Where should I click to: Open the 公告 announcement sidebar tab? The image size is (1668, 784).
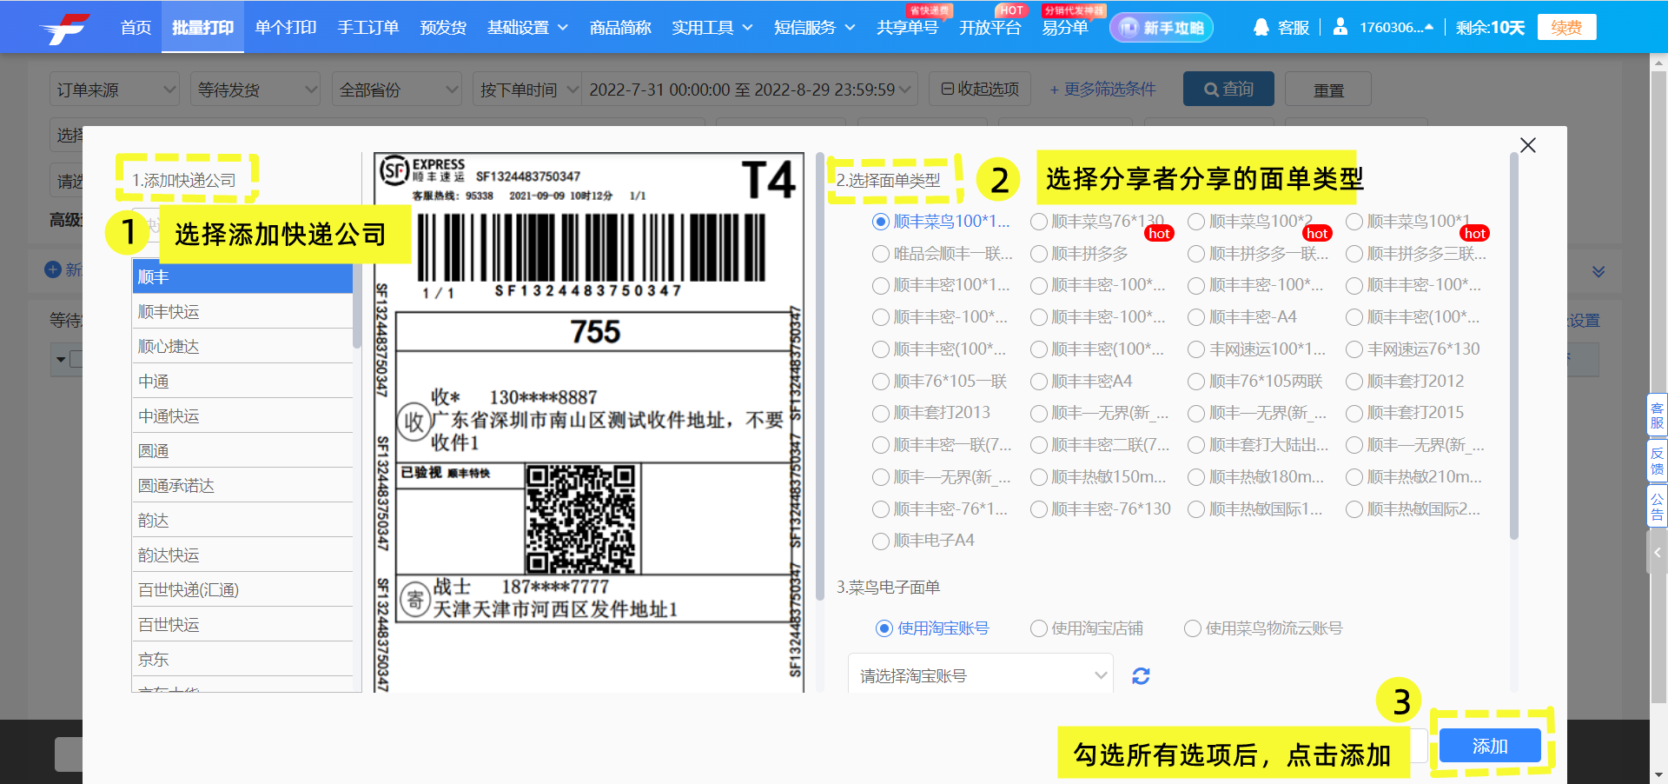(1656, 505)
